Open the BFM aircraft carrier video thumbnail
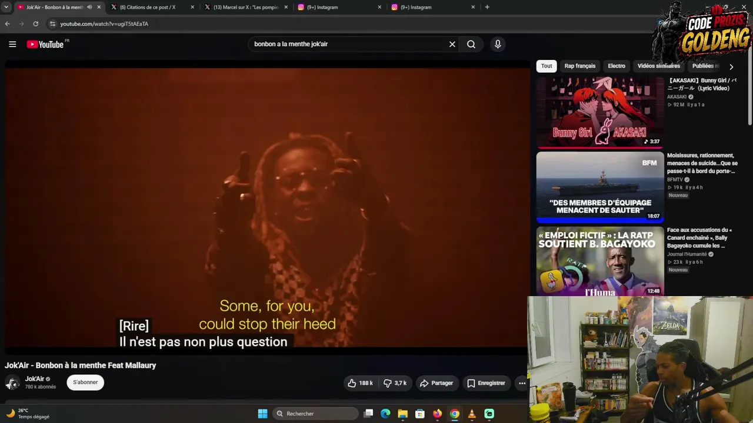Viewport: 753px width, 423px height. (600, 187)
